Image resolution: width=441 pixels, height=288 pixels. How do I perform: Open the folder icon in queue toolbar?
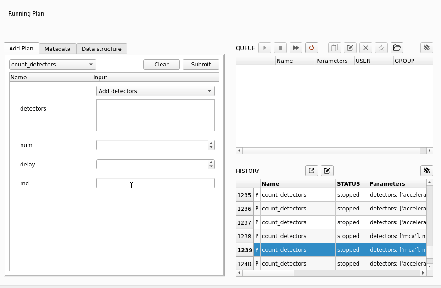397,48
